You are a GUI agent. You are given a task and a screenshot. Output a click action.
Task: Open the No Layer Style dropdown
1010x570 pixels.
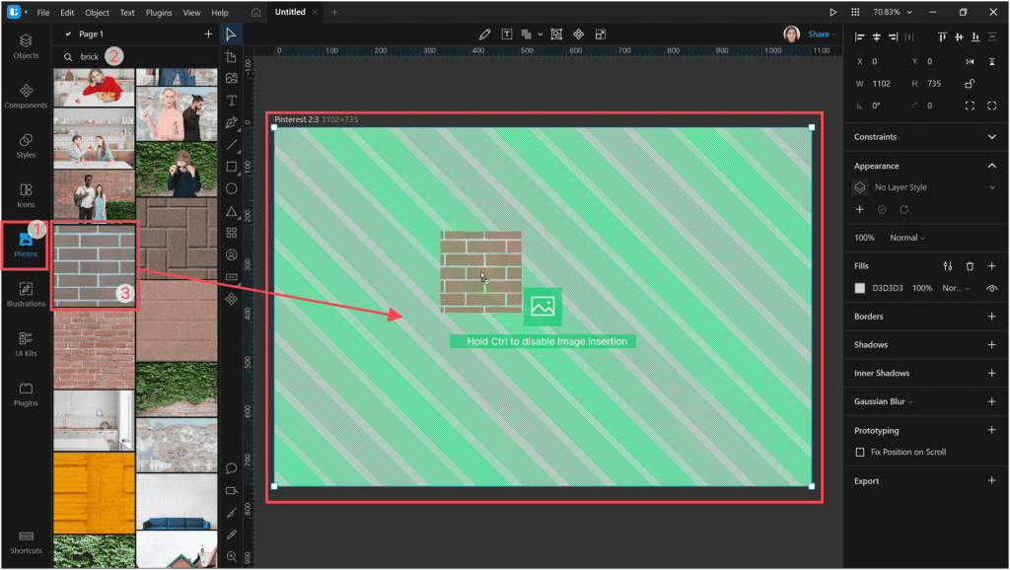(x=925, y=187)
